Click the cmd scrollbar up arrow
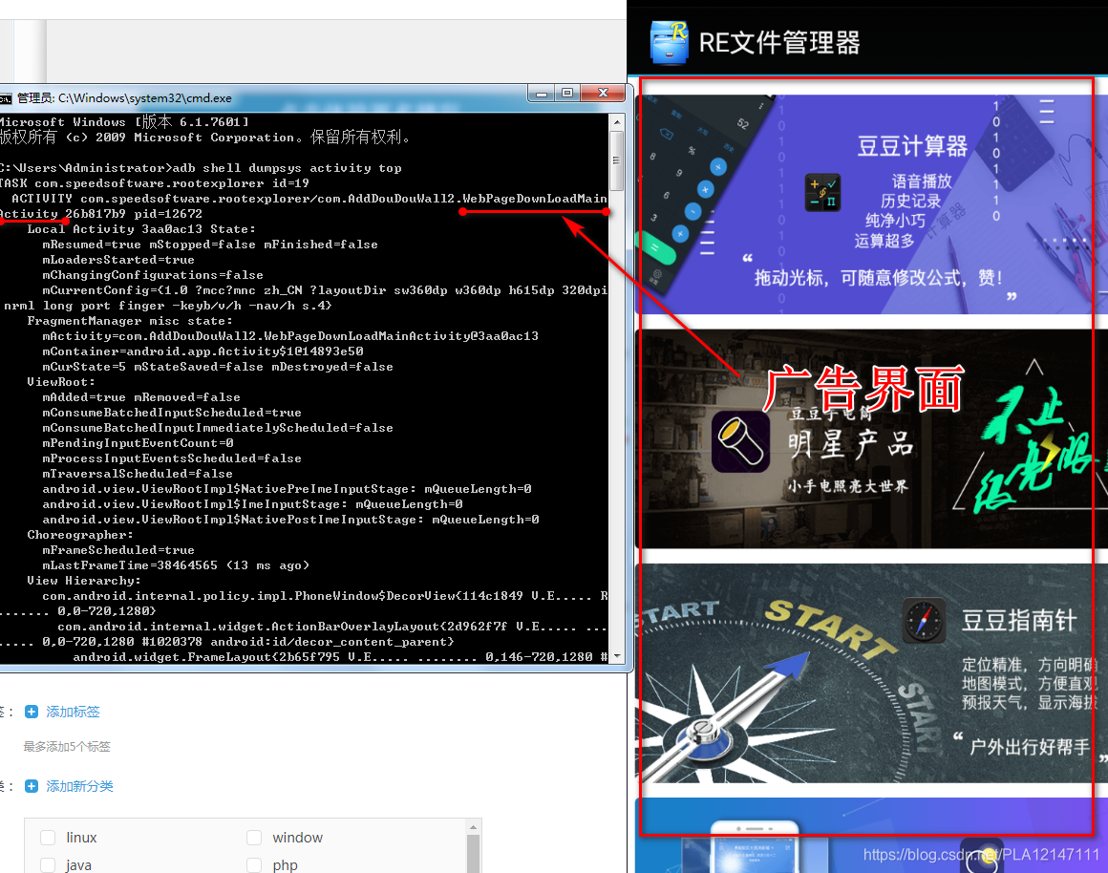The image size is (1108, 873). coord(617,121)
